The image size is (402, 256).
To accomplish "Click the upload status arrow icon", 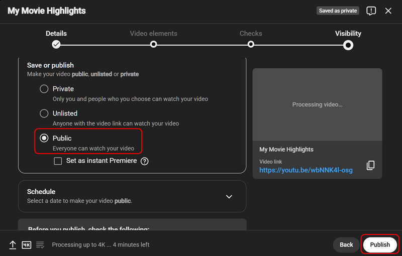I will pyautogui.click(x=13, y=245).
